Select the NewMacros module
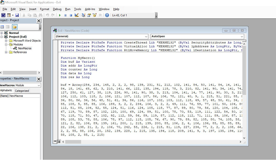Image resolution: width=276 pixels, height=160 pixels. 24,48
